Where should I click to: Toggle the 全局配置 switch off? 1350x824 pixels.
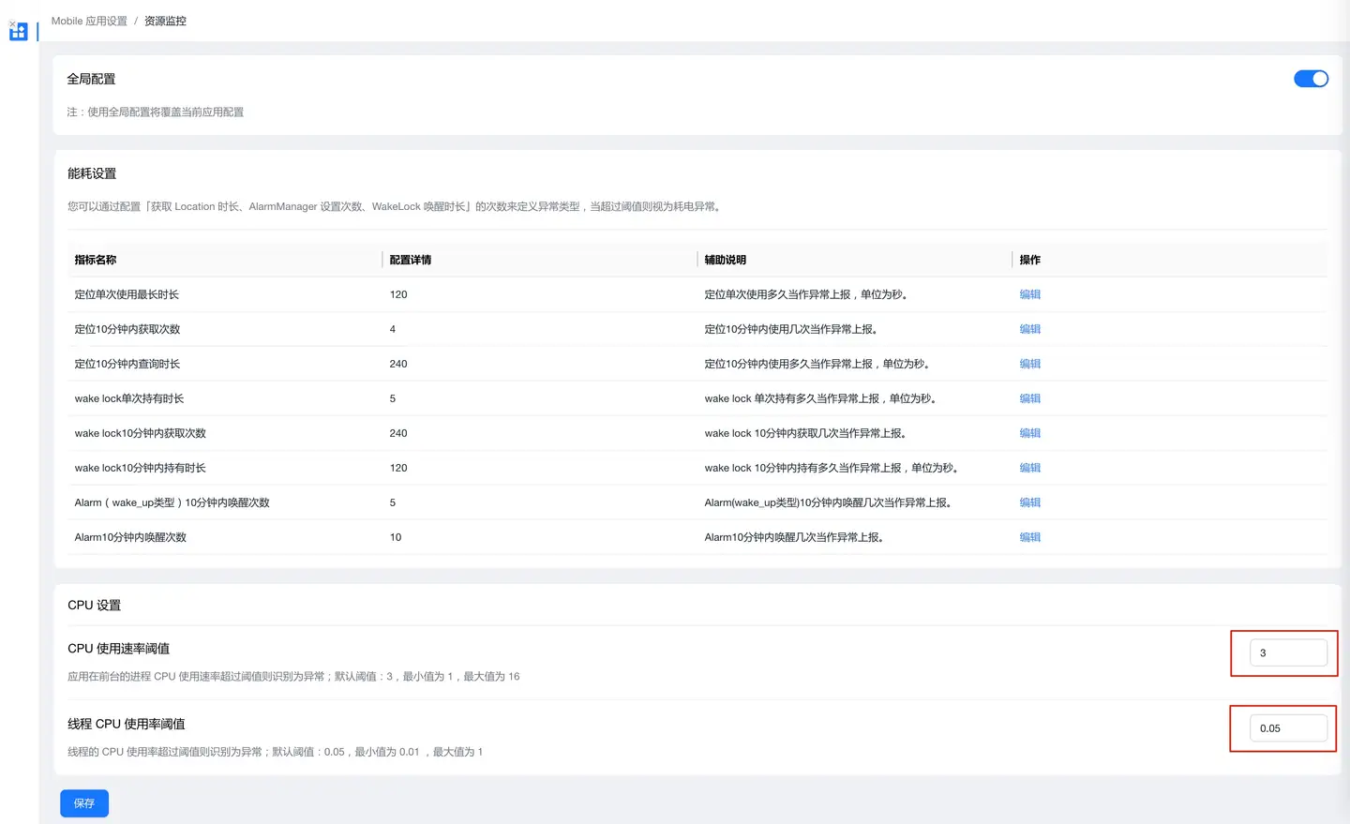point(1311,79)
